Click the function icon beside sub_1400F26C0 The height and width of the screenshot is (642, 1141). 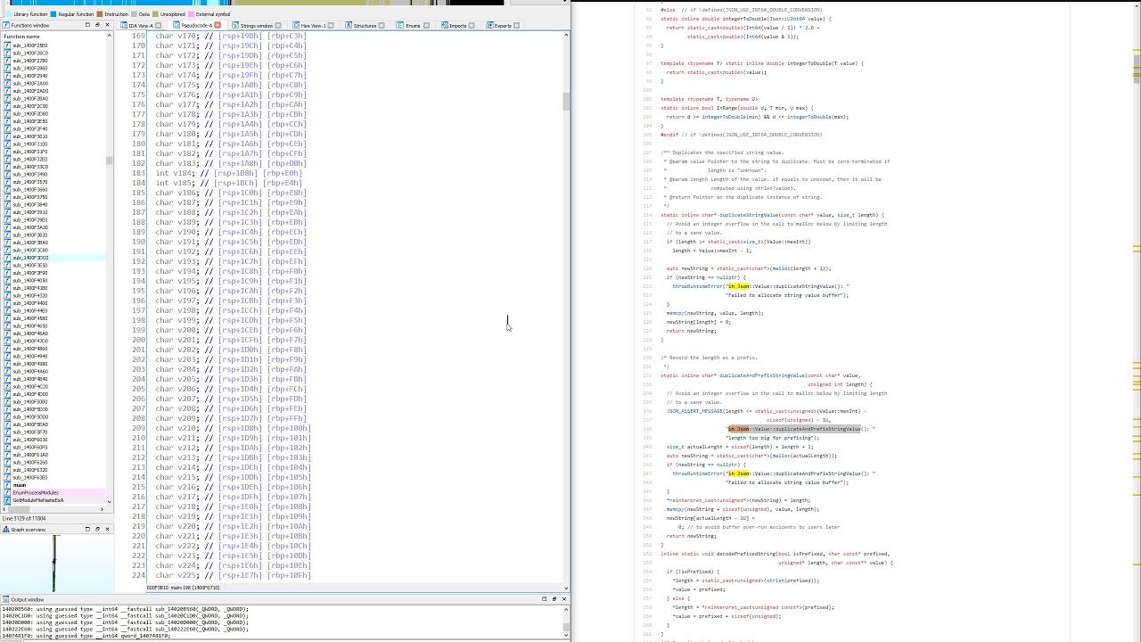(x=7, y=53)
